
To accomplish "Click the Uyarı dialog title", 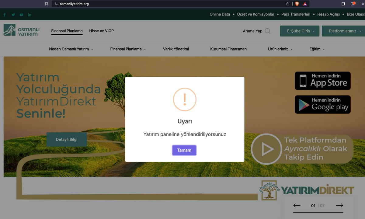I will click(185, 121).
